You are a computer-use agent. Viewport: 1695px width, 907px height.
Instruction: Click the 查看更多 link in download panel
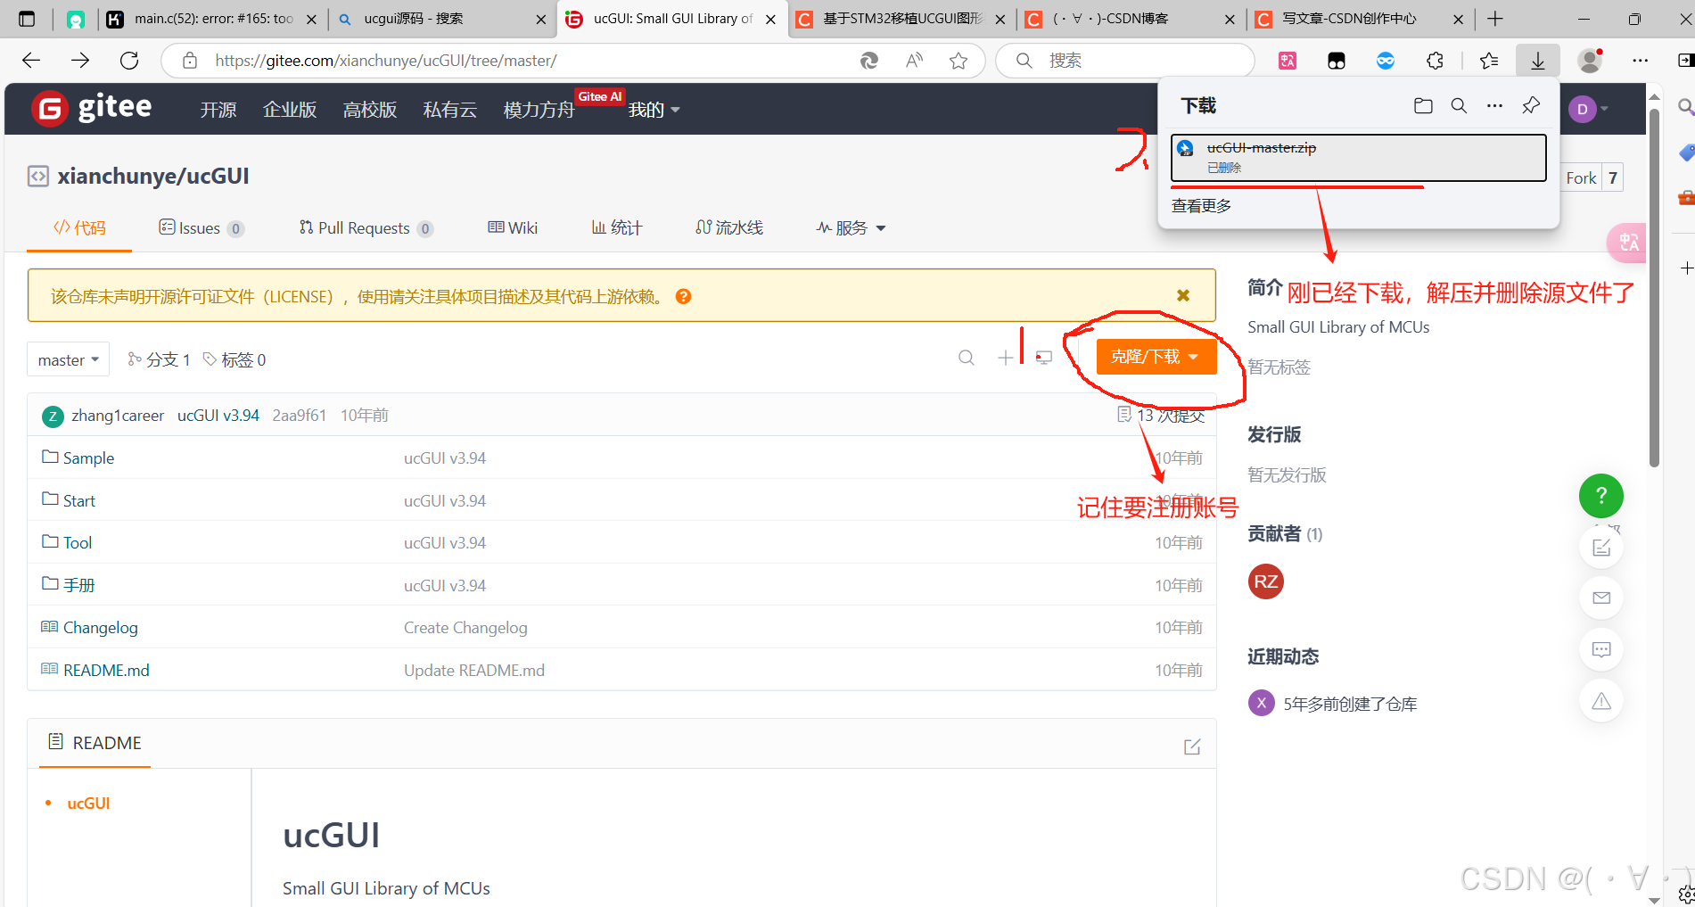(x=1200, y=205)
